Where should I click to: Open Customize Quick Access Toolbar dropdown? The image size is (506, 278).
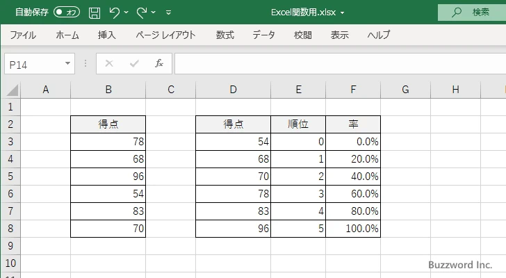coord(168,13)
